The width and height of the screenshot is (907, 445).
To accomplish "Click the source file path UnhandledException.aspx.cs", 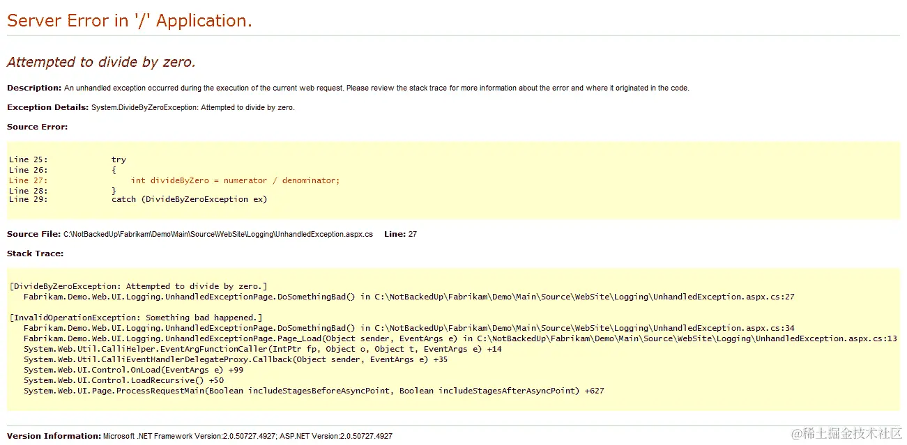I will pyautogui.click(x=218, y=234).
